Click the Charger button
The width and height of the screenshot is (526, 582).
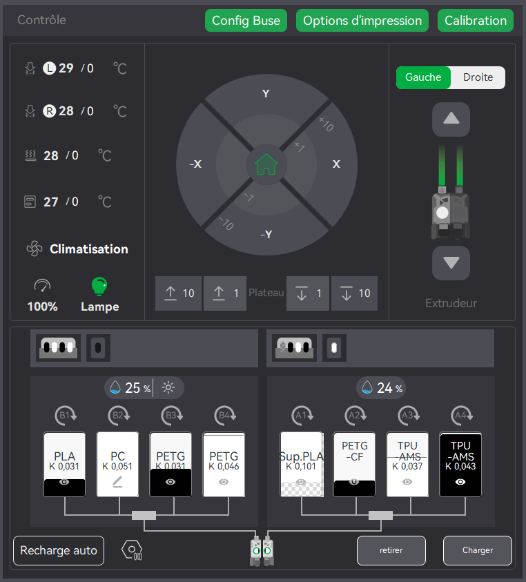[x=478, y=550]
